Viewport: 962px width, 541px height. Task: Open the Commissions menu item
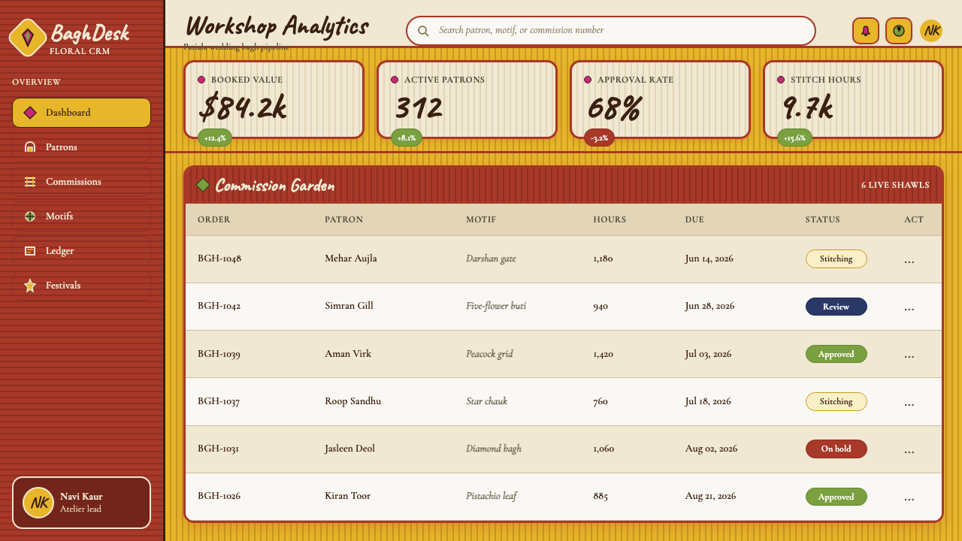[x=81, y=182]
